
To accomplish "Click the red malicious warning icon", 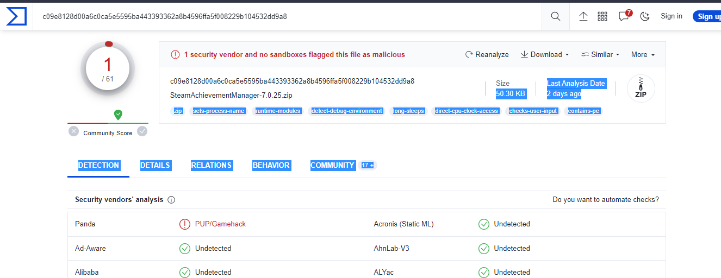I will (175, 54).
